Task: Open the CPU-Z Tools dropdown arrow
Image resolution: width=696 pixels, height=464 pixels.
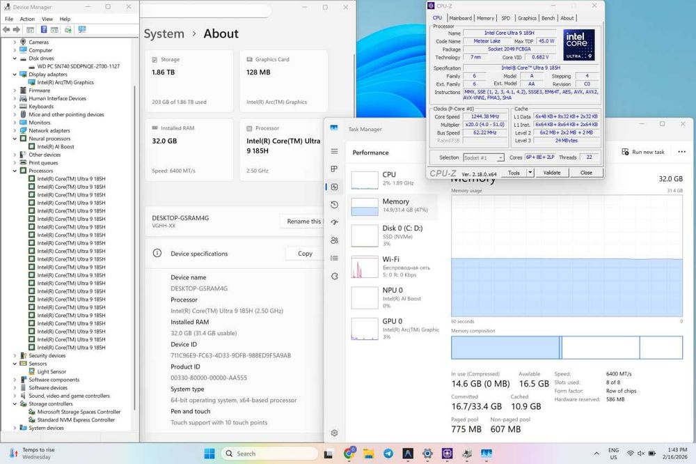Action: pyautogui.click(x=530, y=173)
